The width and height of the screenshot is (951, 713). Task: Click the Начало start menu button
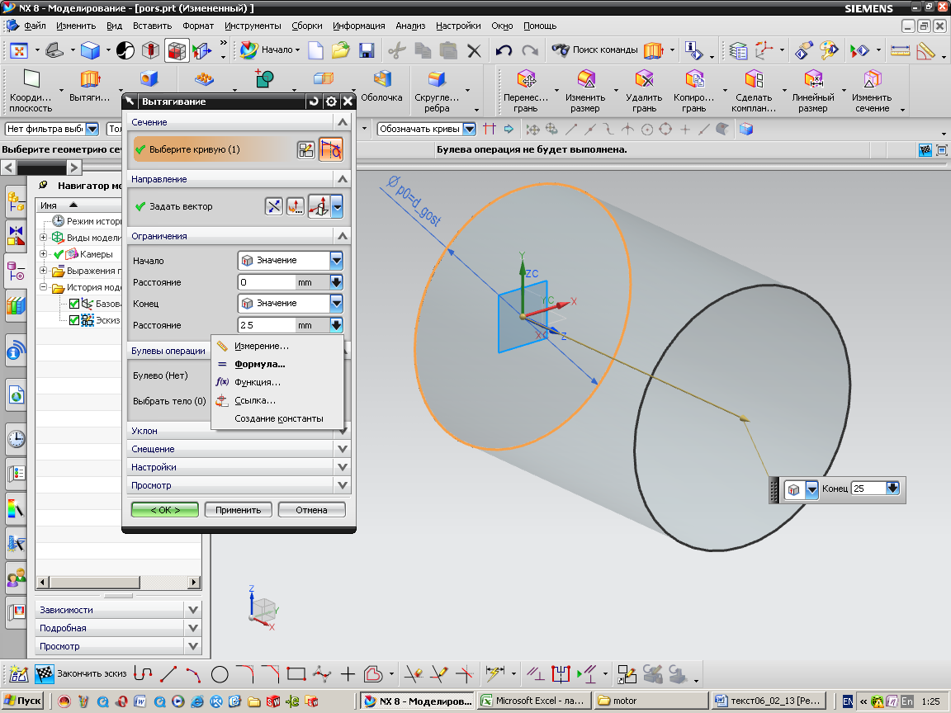point(270,50)
